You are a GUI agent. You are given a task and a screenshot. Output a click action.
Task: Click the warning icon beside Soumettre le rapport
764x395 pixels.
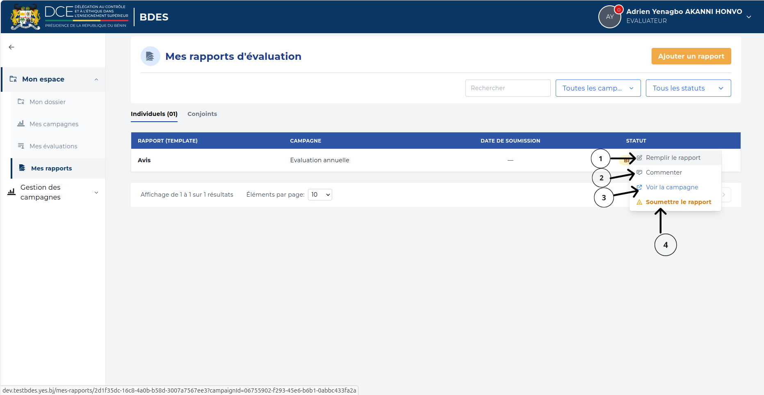[x=639, y=202]
